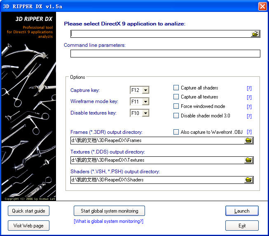Check Also capture to Wavefront .OBJ
The height and width of the screenshot is (236, 269).
[x=176, y=132]
